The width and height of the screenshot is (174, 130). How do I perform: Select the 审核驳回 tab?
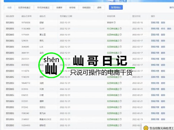86,8
